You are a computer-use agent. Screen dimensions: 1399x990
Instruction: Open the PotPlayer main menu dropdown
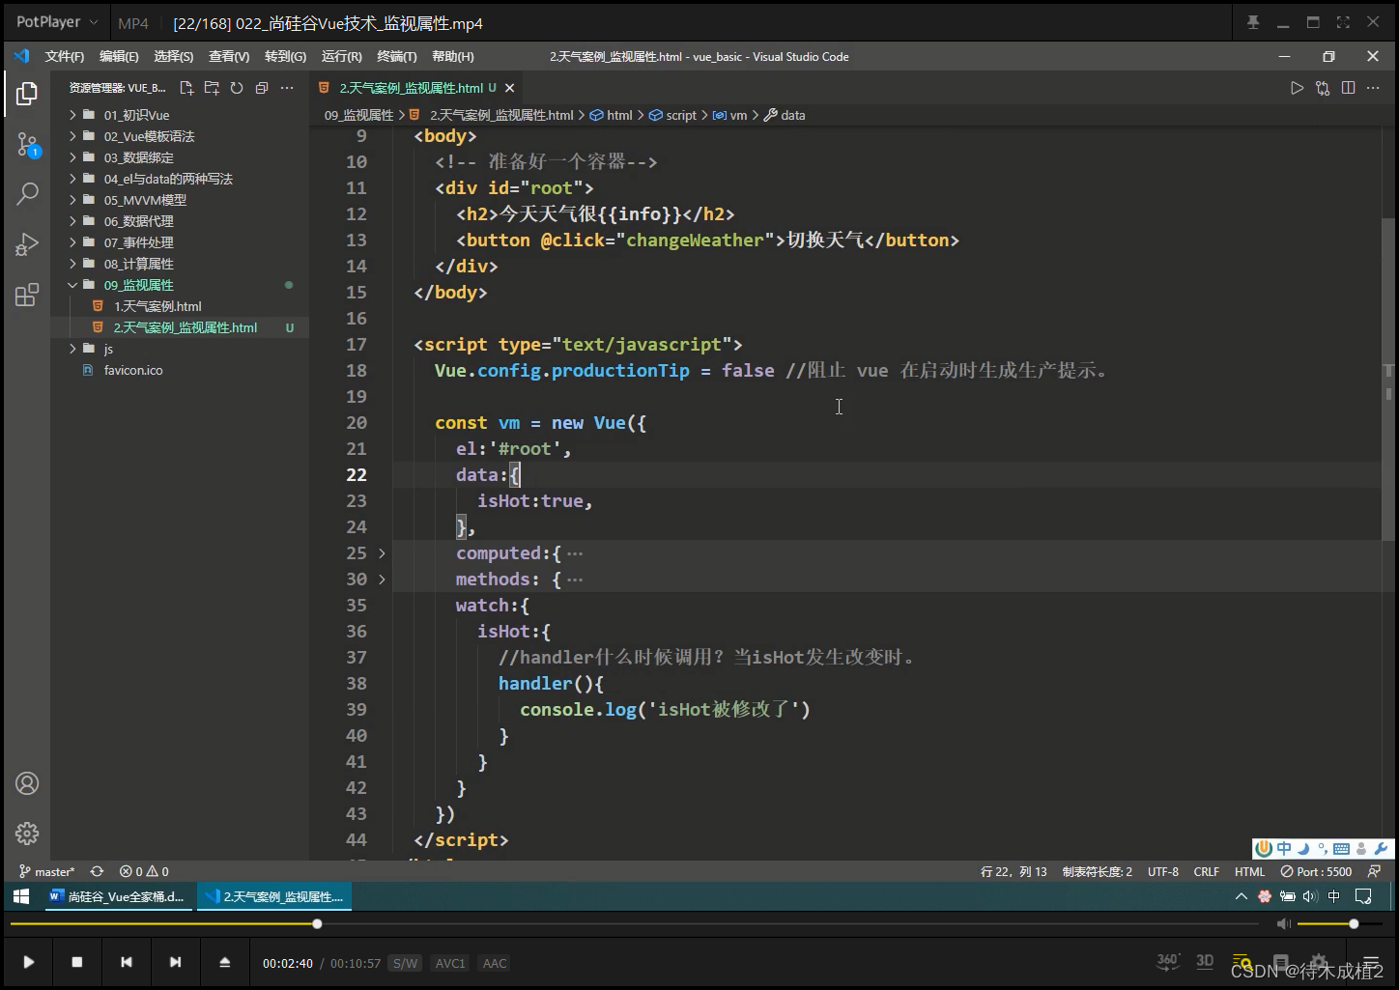click(x=57, y=22)
